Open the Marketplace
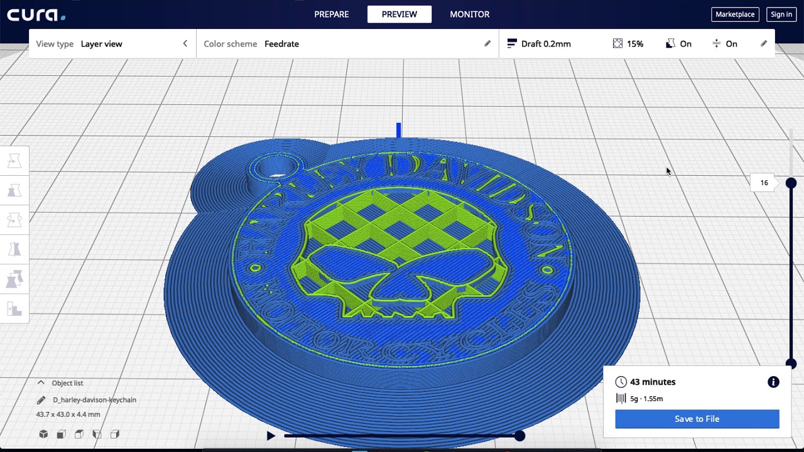The width and height of the screenshot is (804, 452). point(735,14)
